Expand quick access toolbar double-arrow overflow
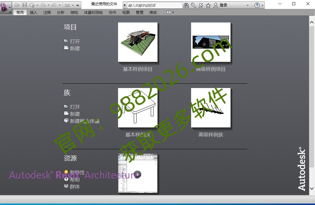The height and width of the screenshot is (205, 315). (78, 5)
